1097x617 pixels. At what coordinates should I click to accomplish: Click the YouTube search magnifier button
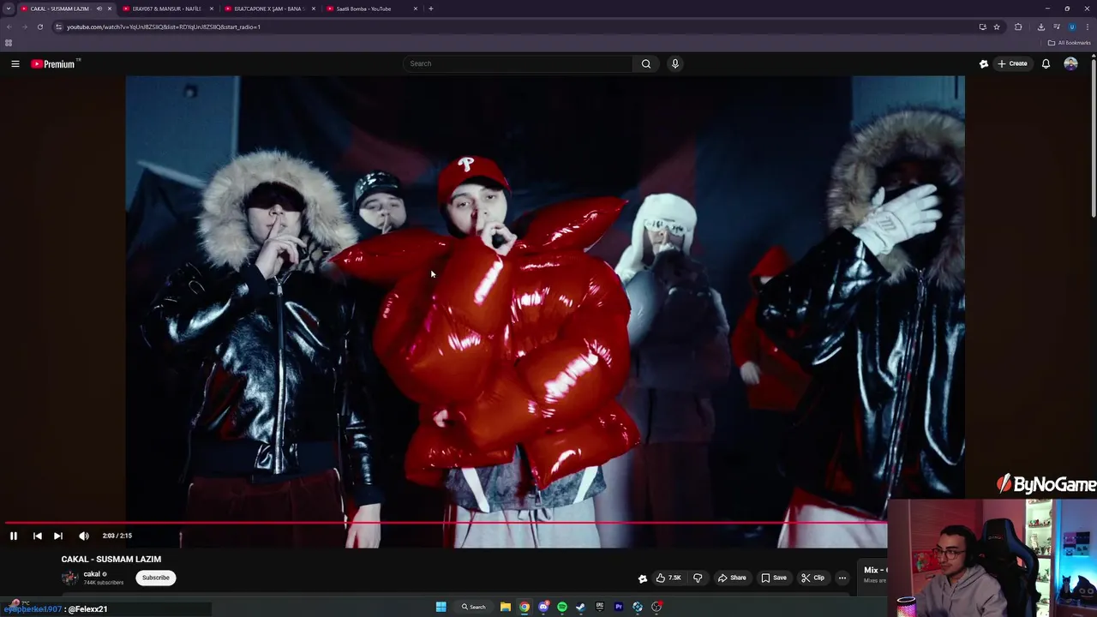coord(646,63)
